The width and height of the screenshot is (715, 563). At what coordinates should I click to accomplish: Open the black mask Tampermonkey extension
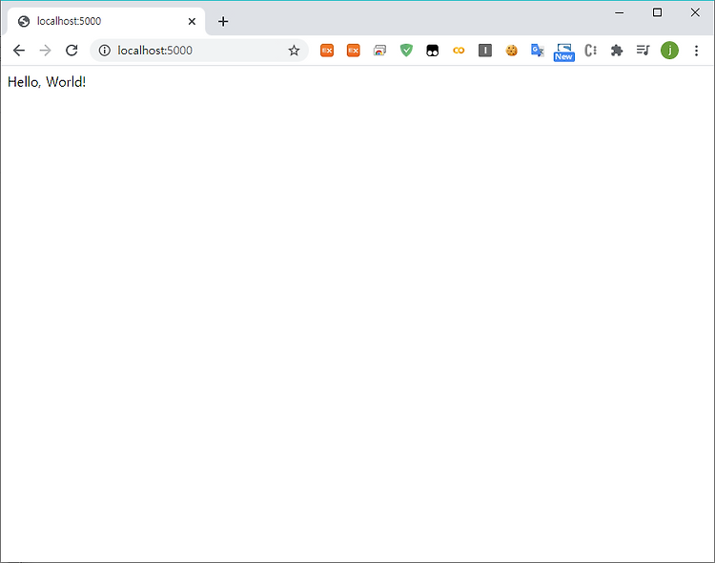(432, 51)
